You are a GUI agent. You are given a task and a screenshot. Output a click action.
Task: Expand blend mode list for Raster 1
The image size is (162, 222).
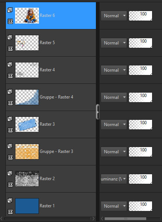[114, 206]
